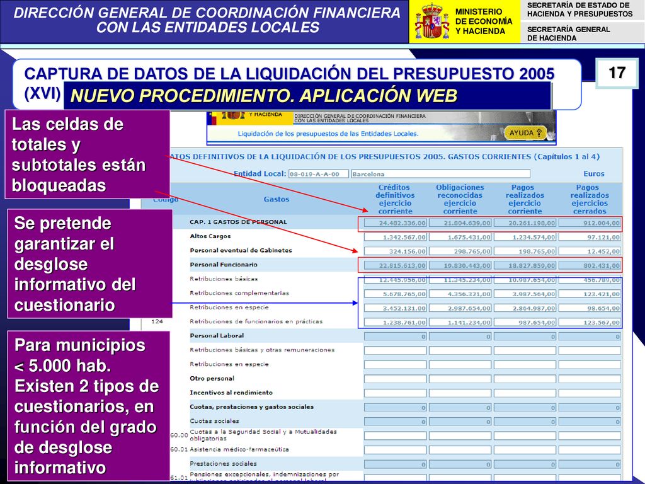The width and height of the screenshot is (645, 484).
Task: Click the 'SECRETARÍA GENERAL DE HACIENDA' header text
Action: 568,34
